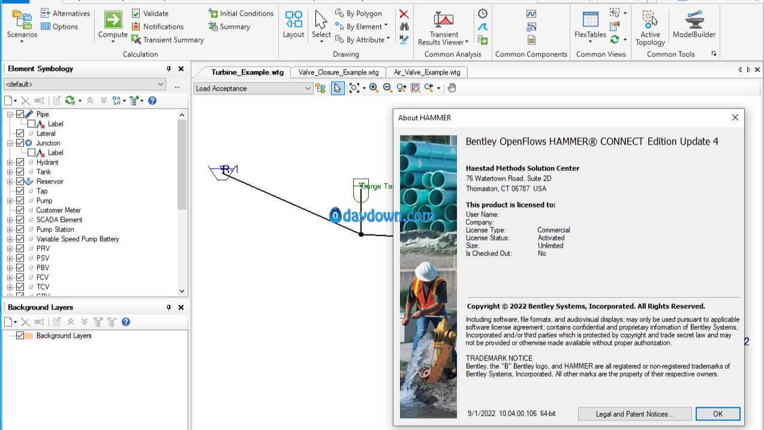Open the Scenarios ribbon button
Viewport: 764px width, 430px height.
click(x=22, y=26)
